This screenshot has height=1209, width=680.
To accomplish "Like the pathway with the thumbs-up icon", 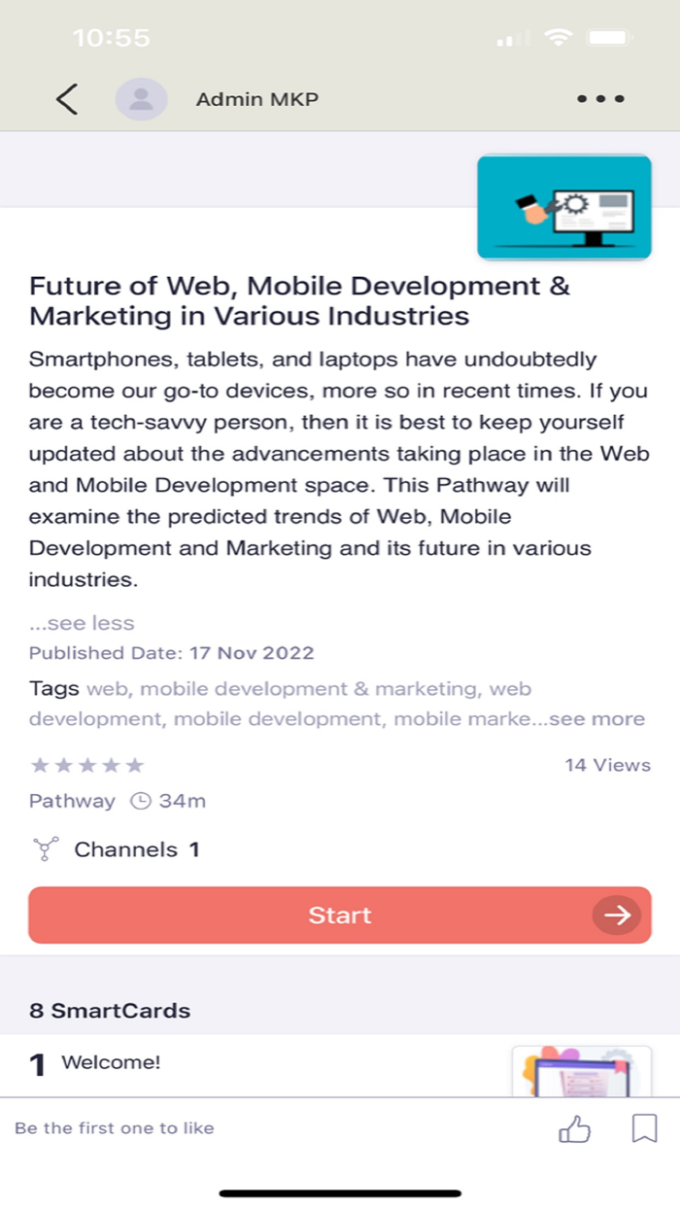I will (x=573, y=1128).
